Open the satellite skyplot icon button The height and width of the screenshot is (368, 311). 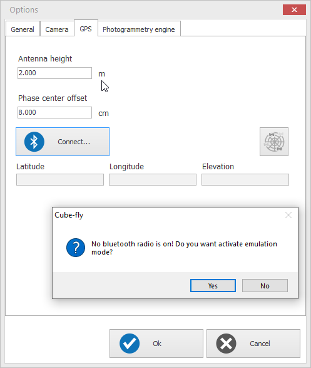(274, 142)
